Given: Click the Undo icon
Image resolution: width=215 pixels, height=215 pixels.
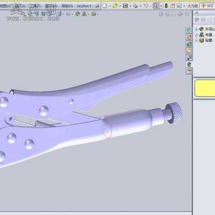Looking at the screenshot, I should [x=146, y=6].
